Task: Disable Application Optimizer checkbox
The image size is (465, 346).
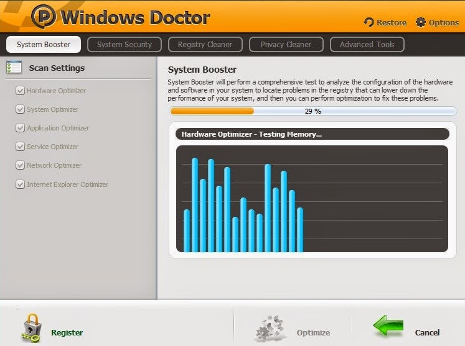Action: coord(20,128)
